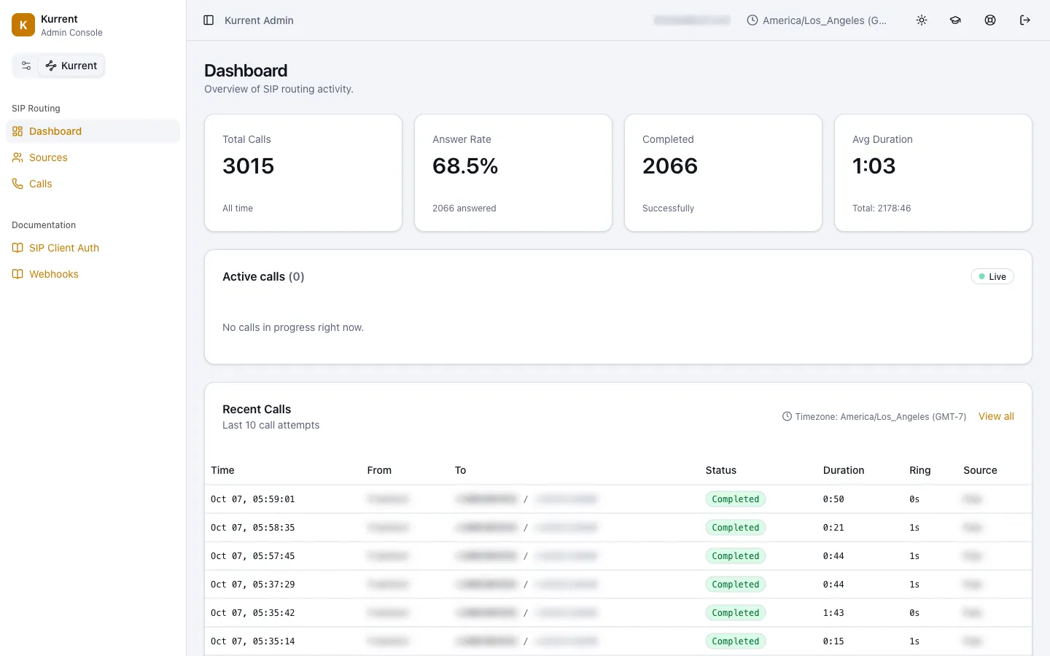This screenshot has height=656, width=1050.
Task: Toggle the light/dark theme sun icon
Action: (922, 20)
